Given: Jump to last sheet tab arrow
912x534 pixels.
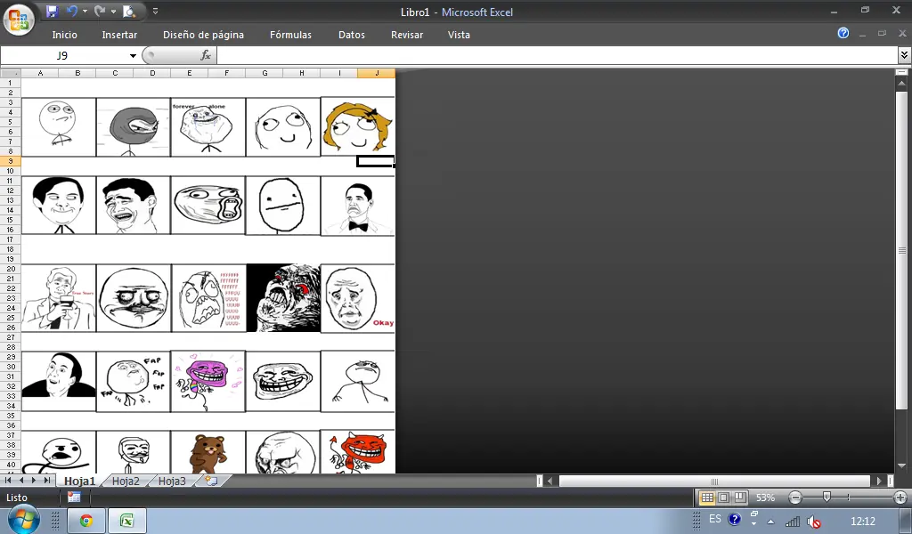Looking at the screenshot, I should [47, 481].
